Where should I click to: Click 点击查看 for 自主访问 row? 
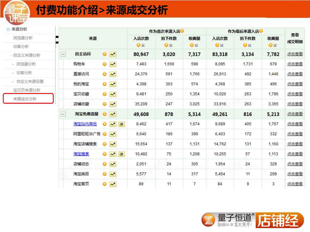pyautogui.click(x=295, y=54)
